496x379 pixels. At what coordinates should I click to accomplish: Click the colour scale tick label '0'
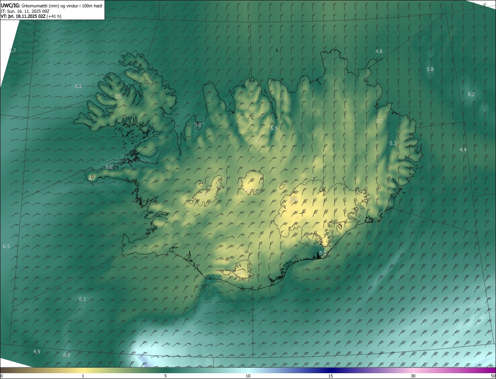(x=2, y=376)
